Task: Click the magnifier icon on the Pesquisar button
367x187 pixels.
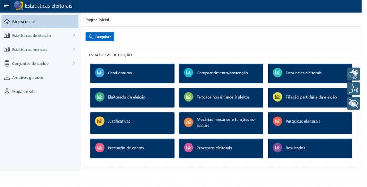Action: [91, 37]
